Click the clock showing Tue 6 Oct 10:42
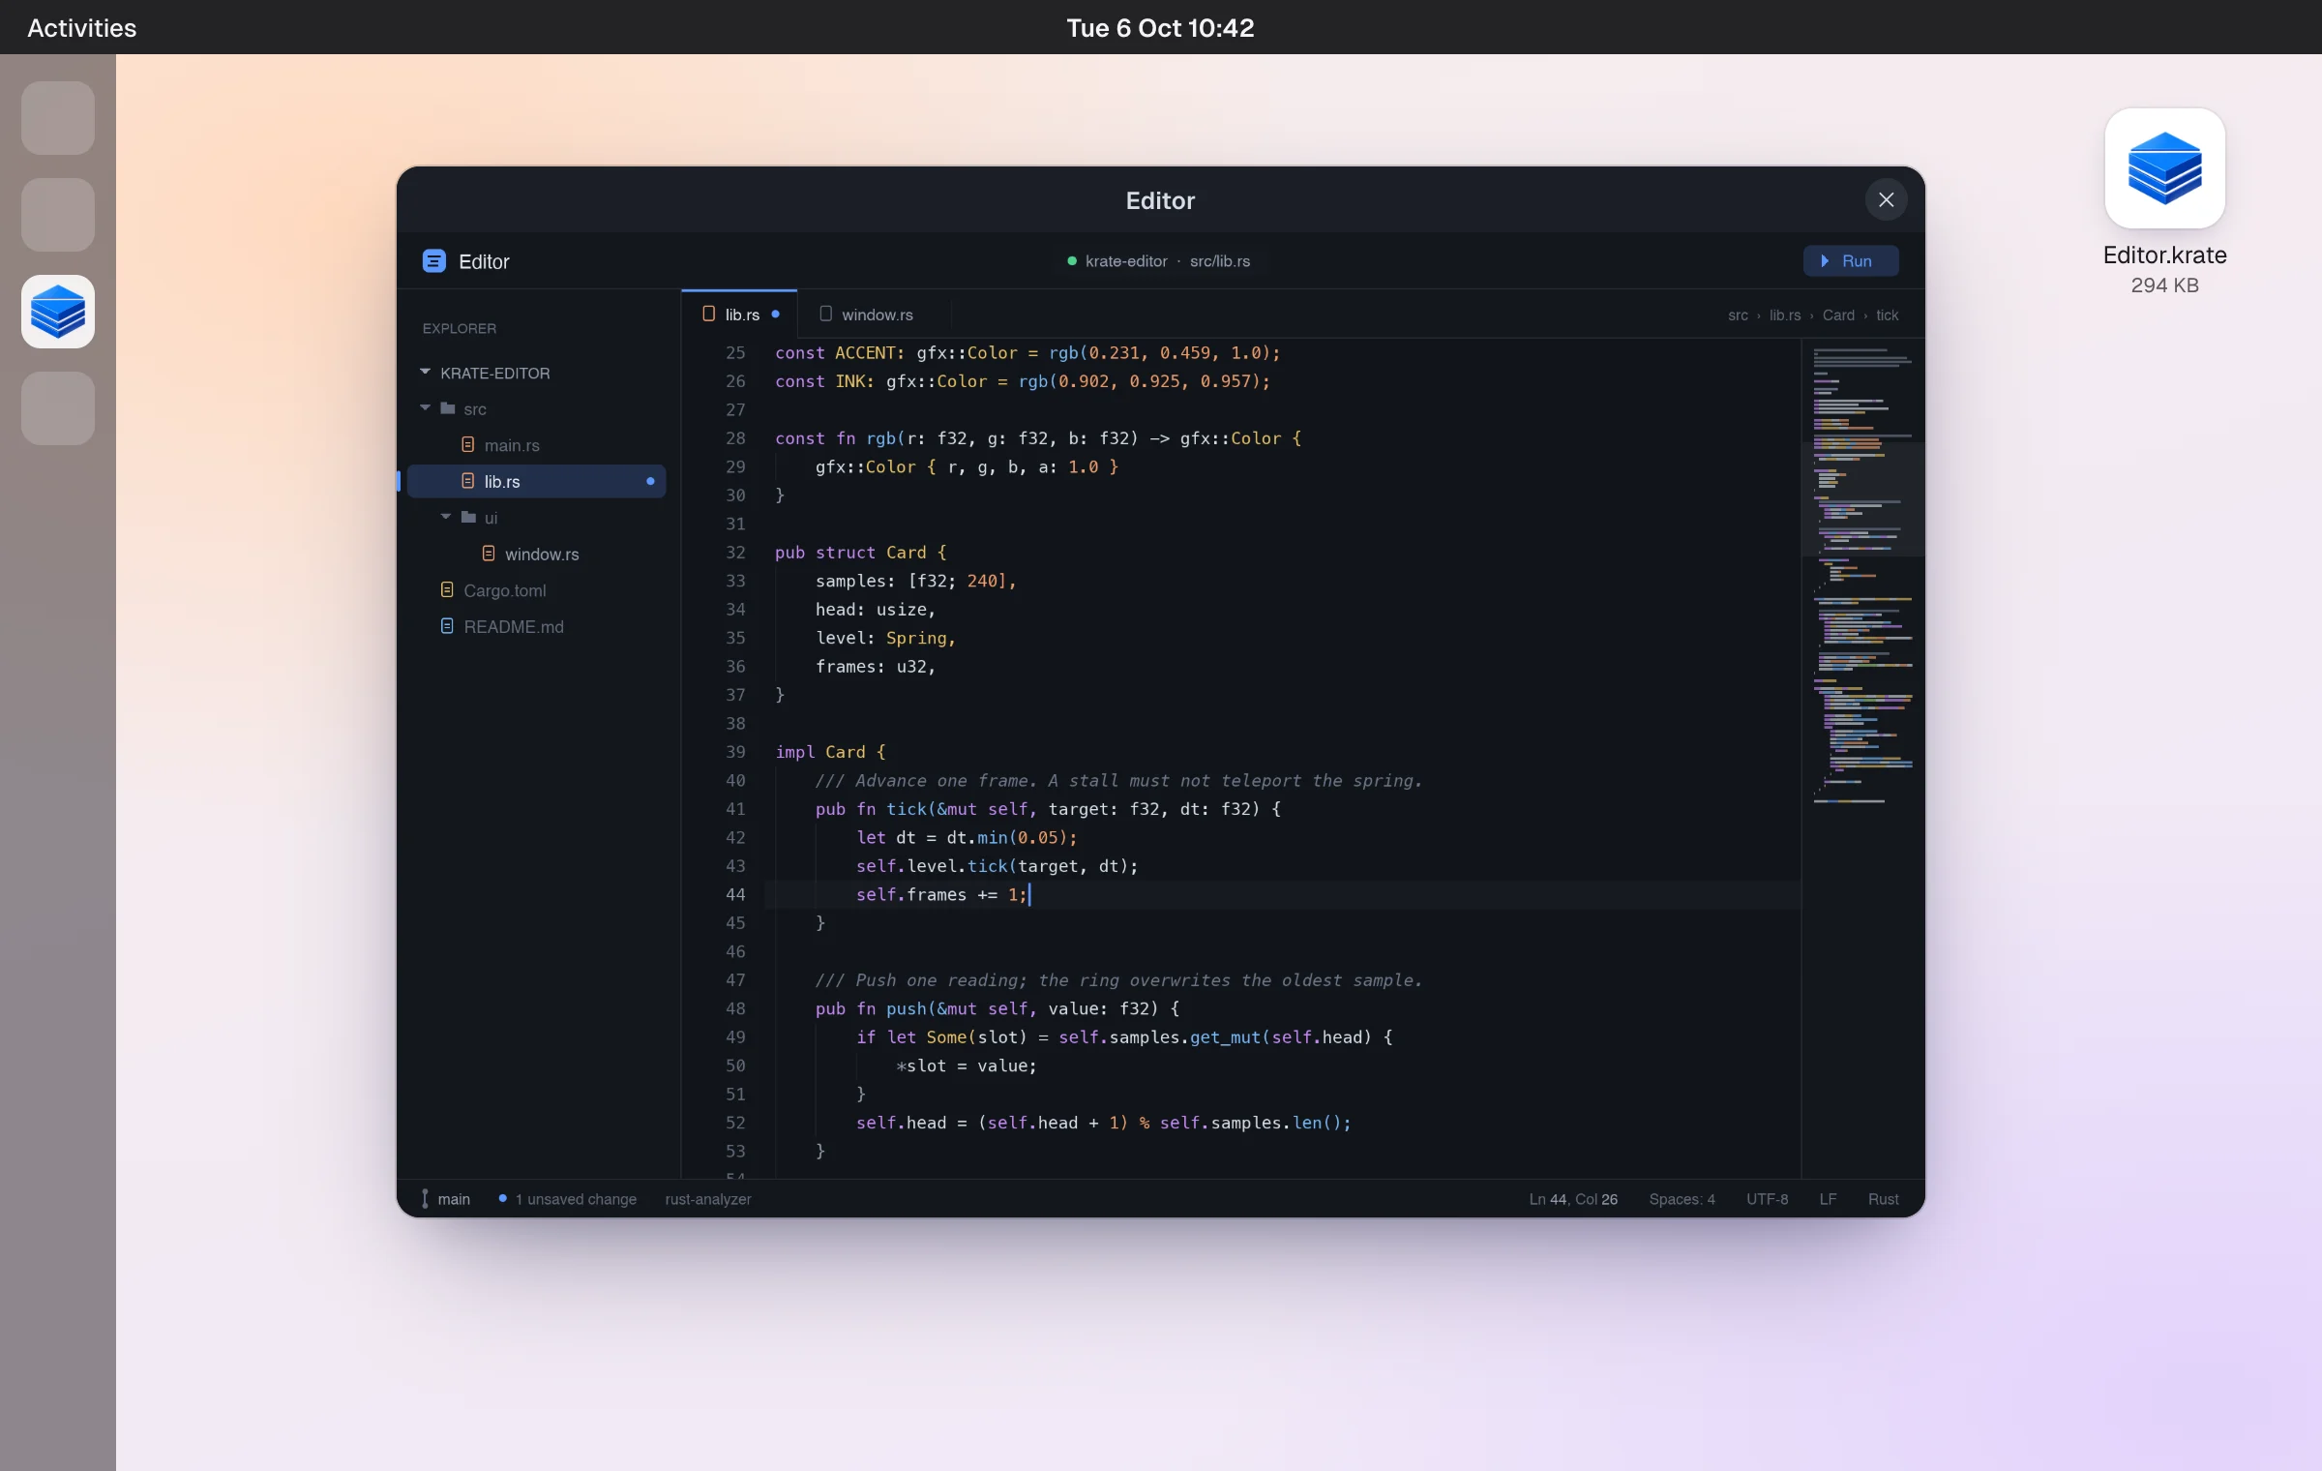Viewport: 2322px width, 1471px height. [x=1160, y=28]
